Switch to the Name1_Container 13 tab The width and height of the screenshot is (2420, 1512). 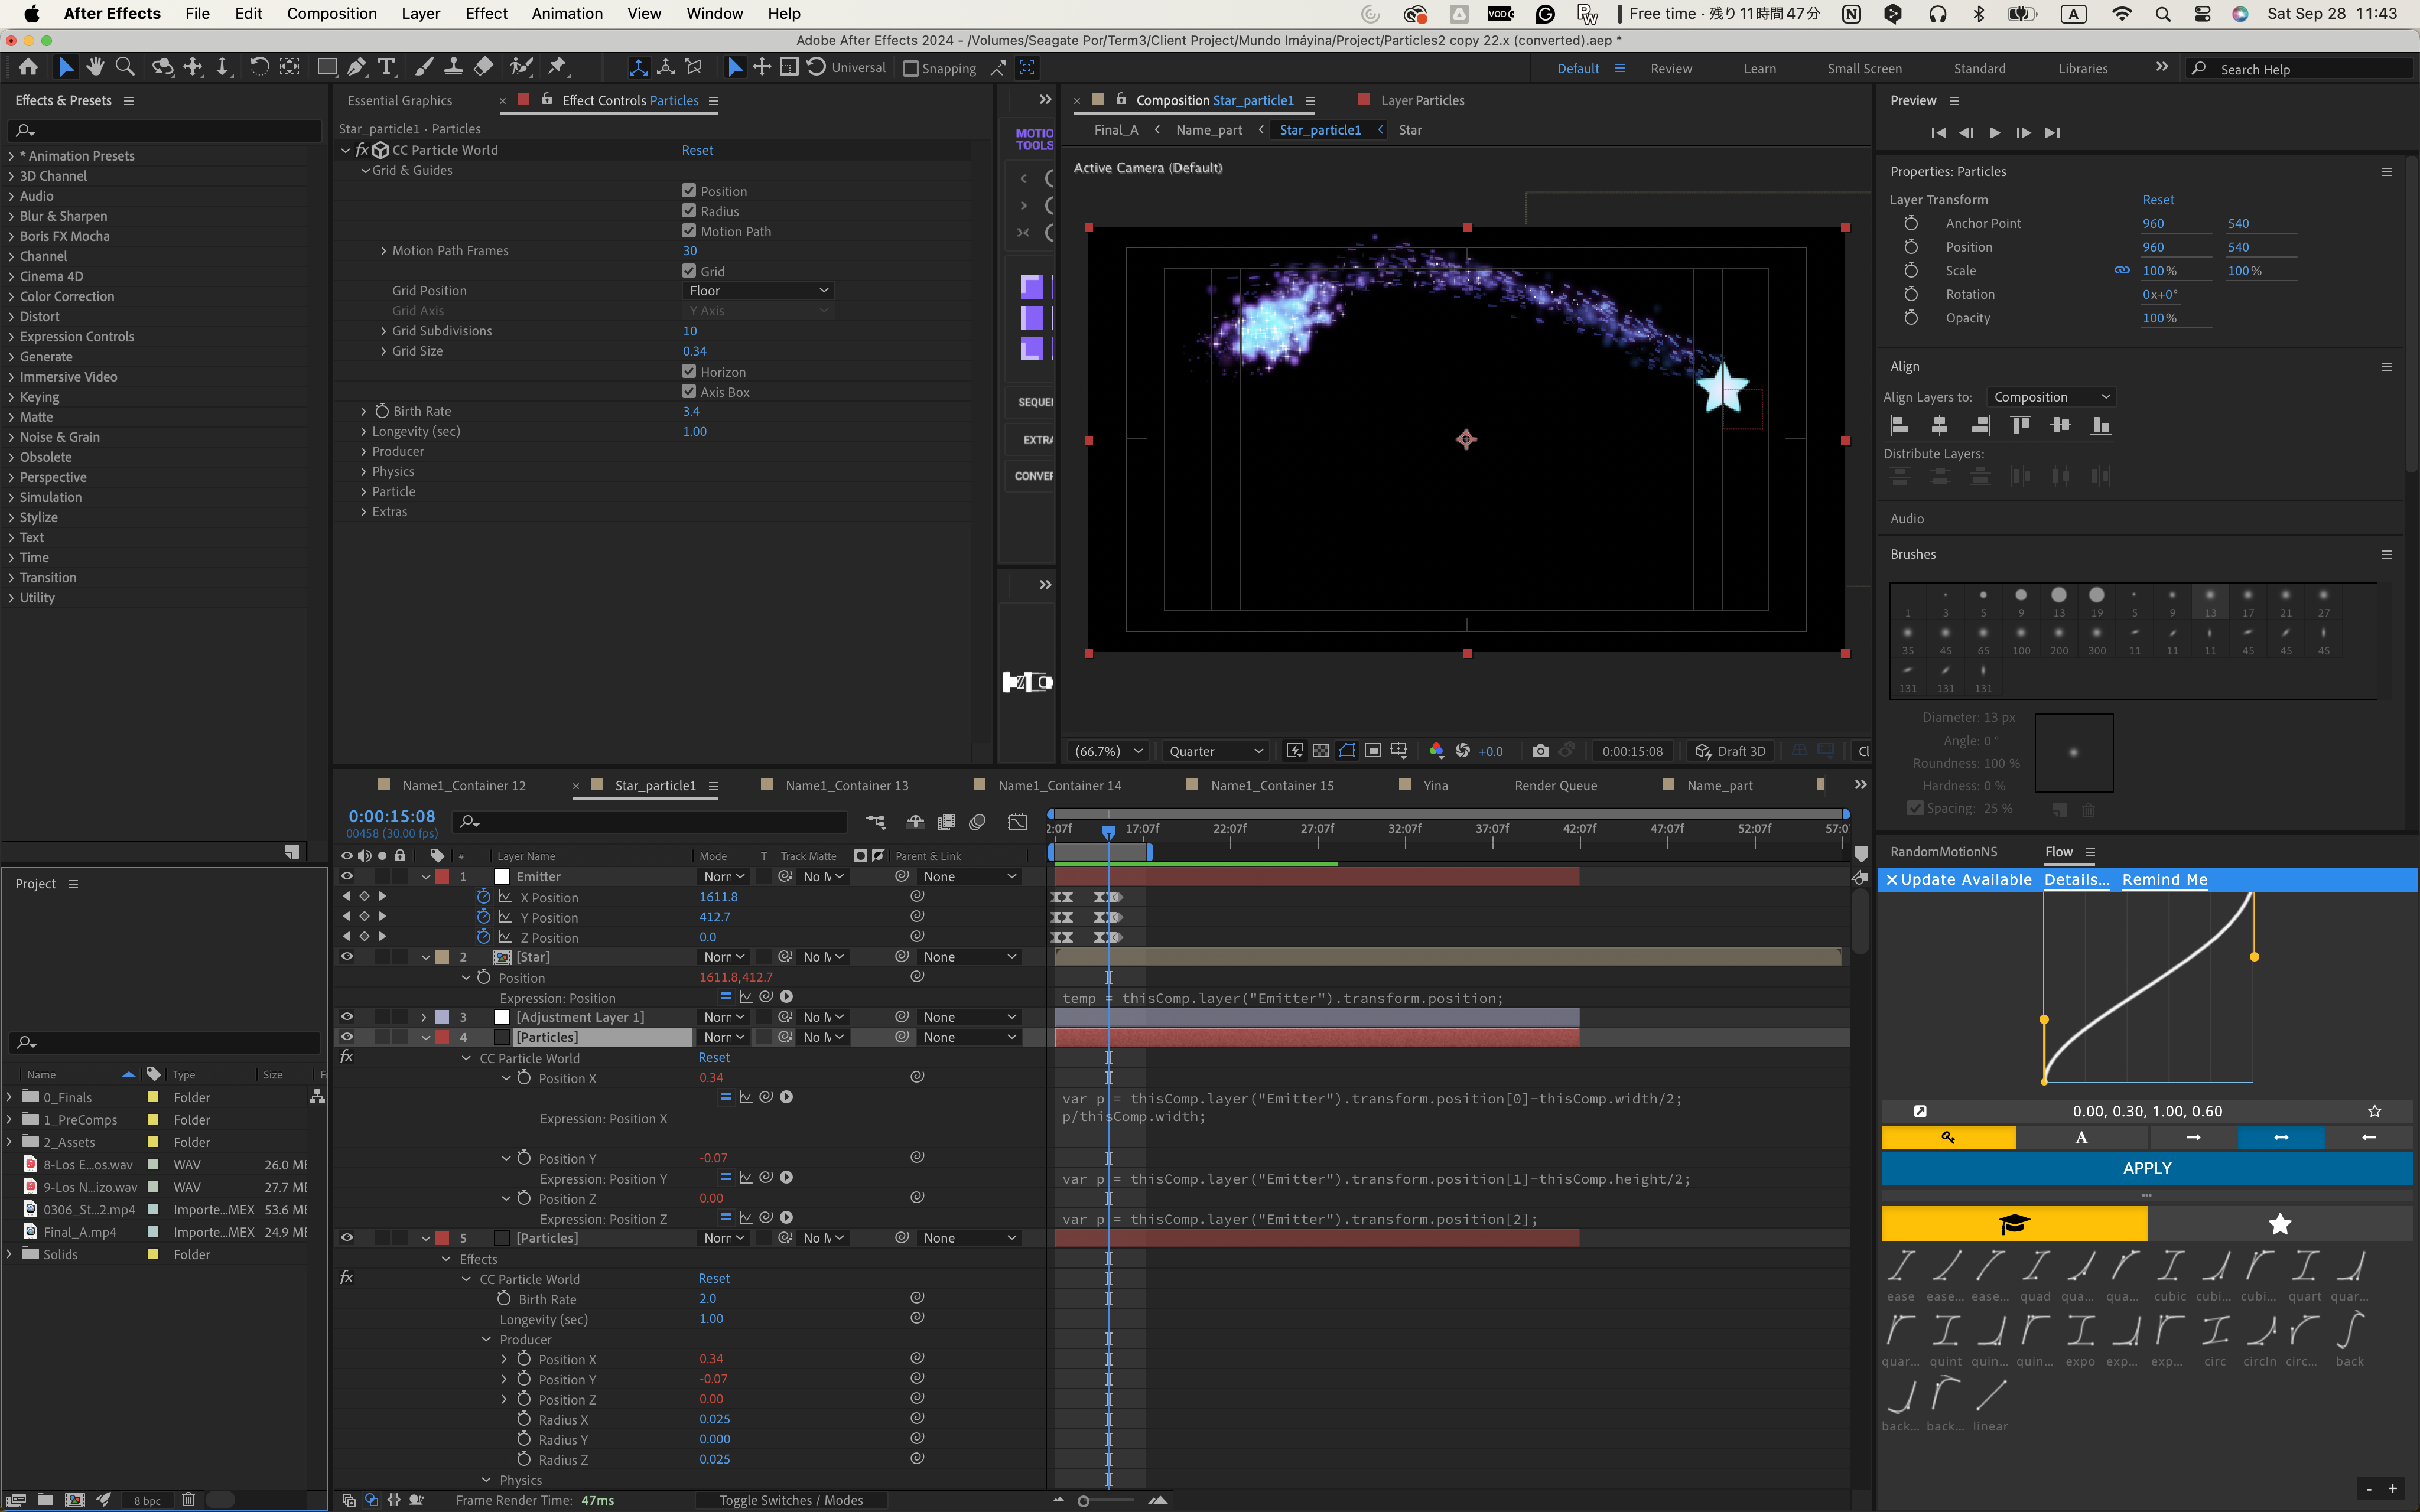(846, 786)
